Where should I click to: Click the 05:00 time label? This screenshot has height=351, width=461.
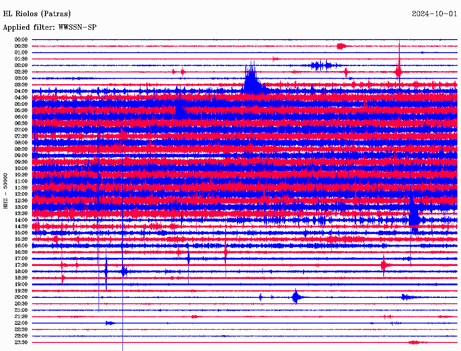pos(21,104)
